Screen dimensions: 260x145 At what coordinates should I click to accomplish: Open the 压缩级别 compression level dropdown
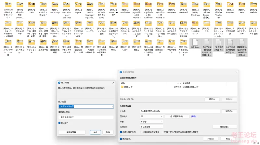click(x=151, y=127)
